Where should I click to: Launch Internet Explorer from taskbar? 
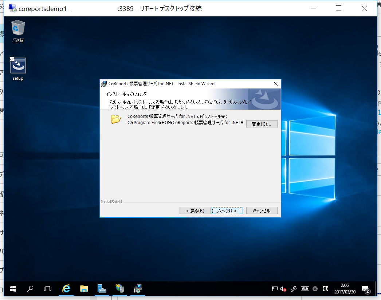(x=66, y=289)
